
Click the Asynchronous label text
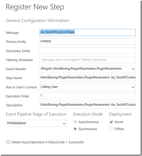click(x=88, y=122)
